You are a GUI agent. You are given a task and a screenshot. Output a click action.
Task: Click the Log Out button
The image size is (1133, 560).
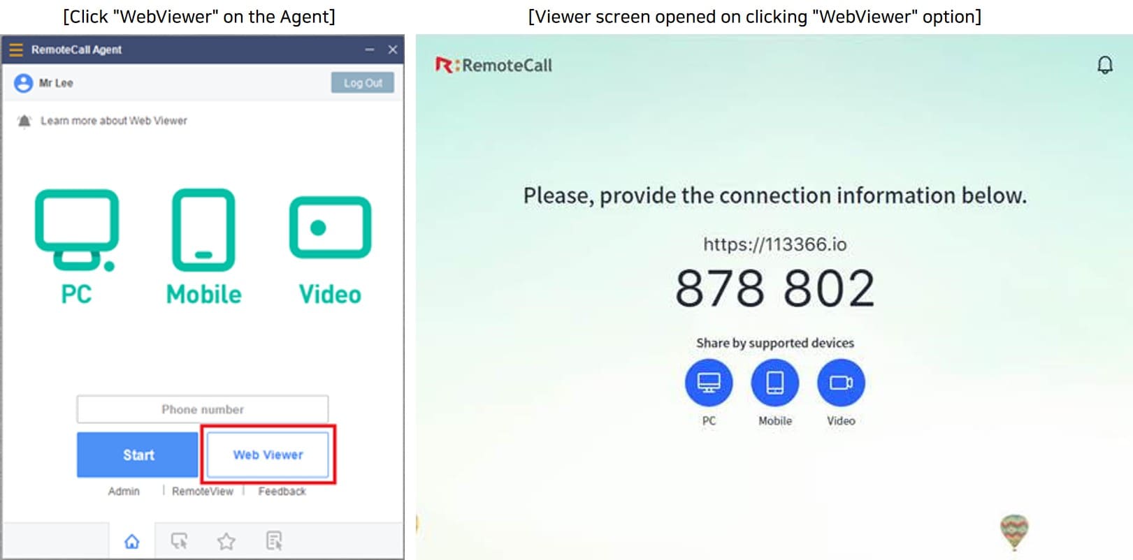pos(363,82)
